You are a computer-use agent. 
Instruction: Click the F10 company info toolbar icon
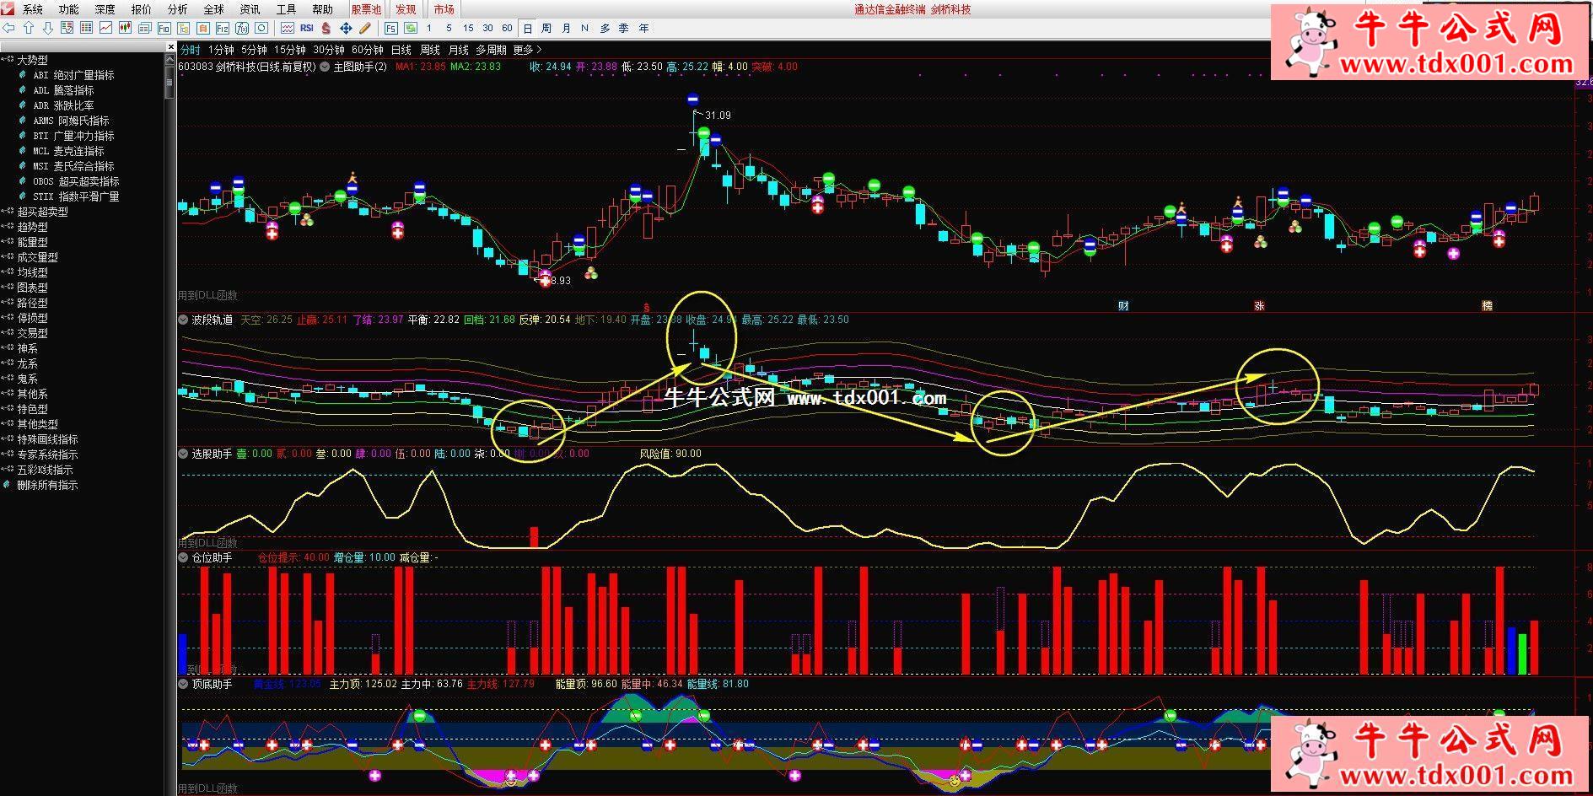coord(164,28)
